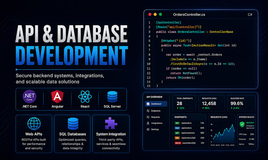Click the Requests value 12,458

209,104
